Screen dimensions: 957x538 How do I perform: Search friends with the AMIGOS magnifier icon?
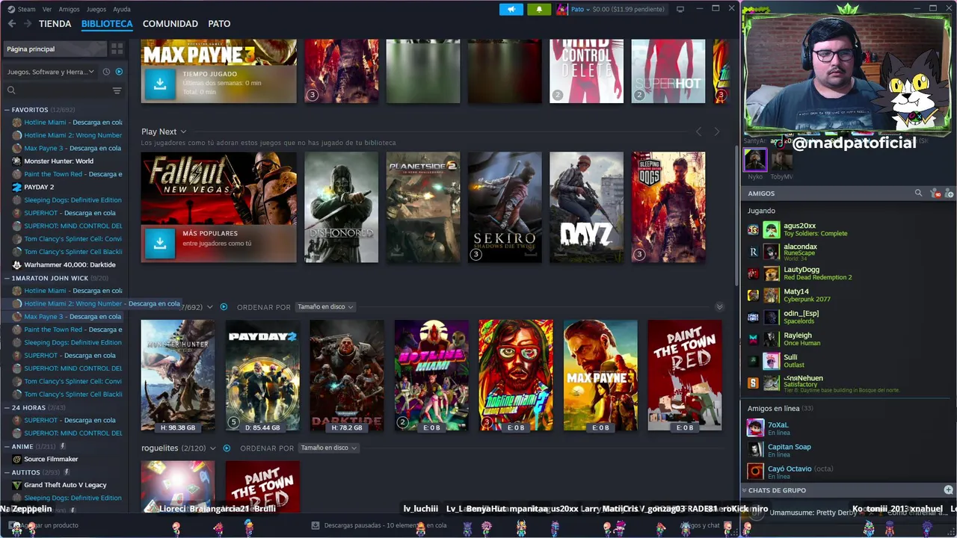pos(918,194)
